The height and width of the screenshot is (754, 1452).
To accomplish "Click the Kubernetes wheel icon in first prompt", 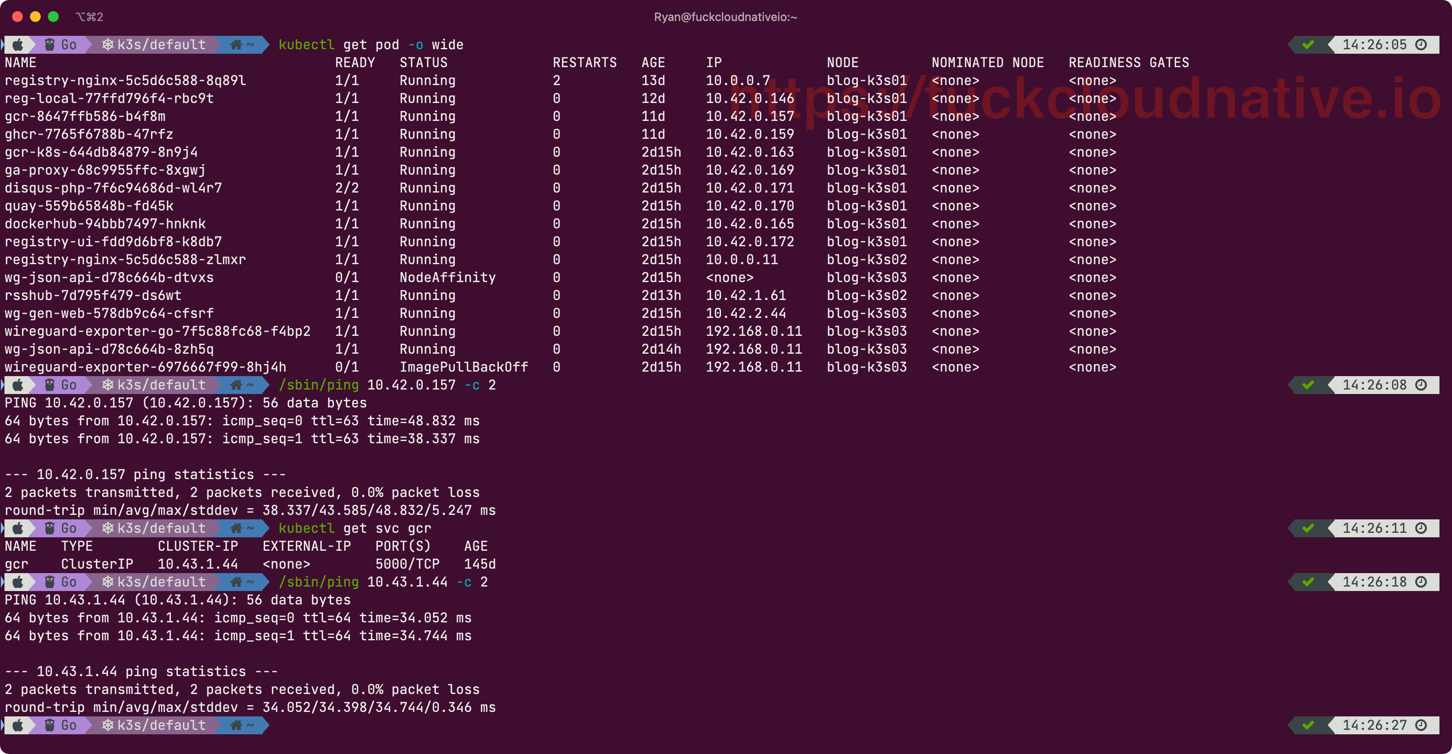I will coord(107,44).
